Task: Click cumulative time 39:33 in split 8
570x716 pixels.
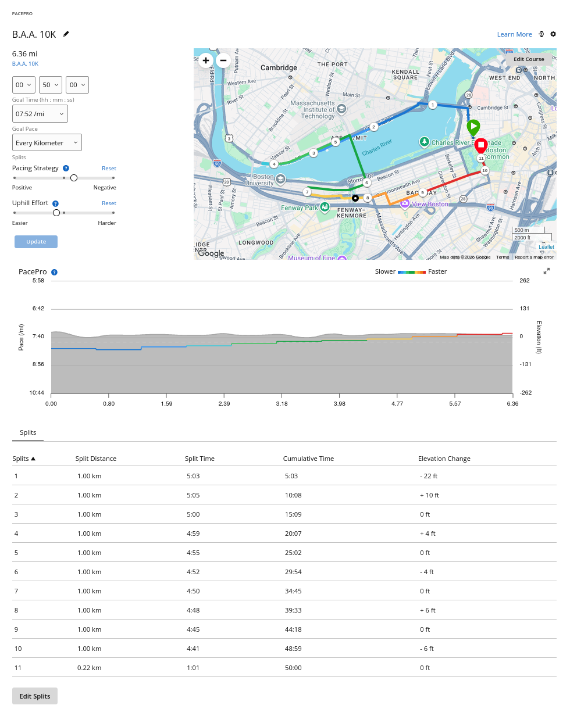Action: 293,610
